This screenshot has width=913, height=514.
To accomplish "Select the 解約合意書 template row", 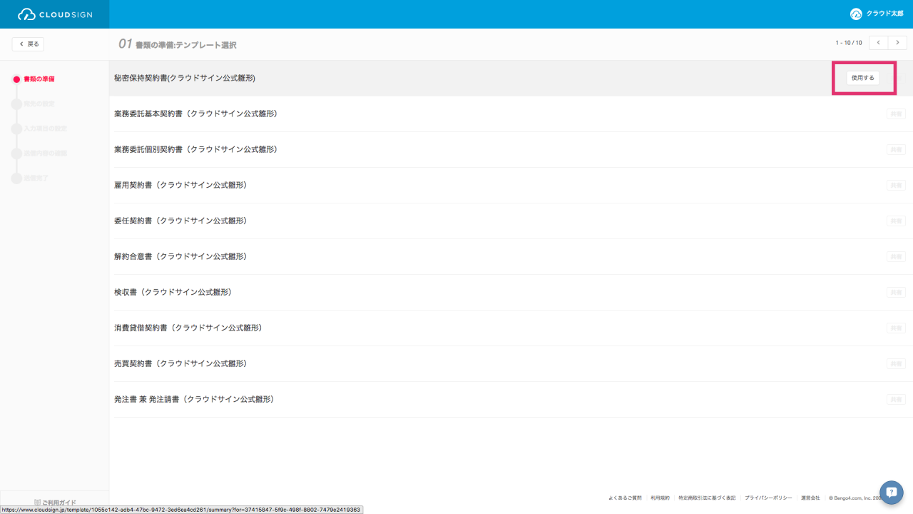I will point(511,256).
